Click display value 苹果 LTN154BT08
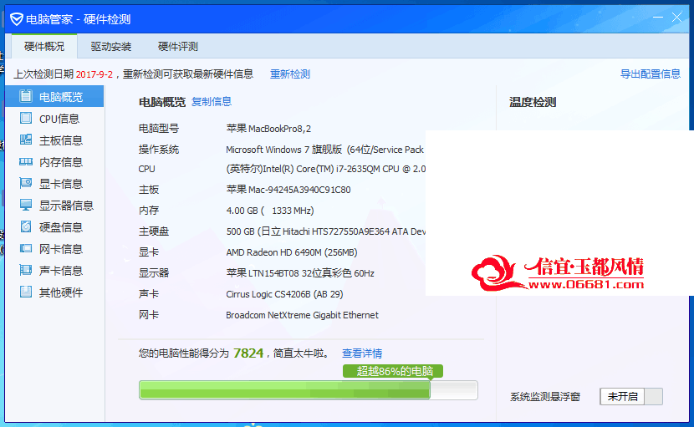The image size is (694, 427). pyautogui.click(x=300, y=273)
